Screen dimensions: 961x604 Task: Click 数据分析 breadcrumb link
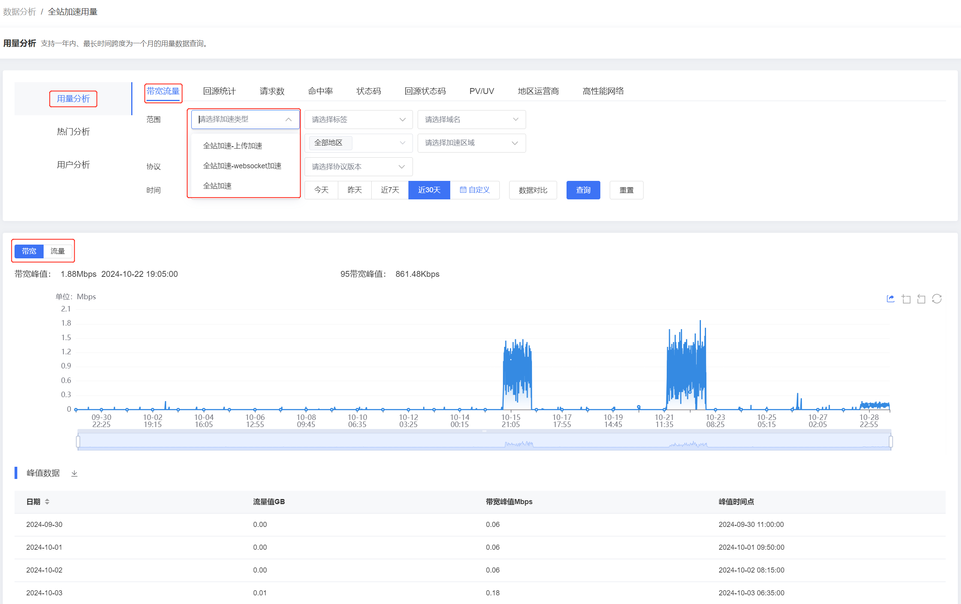(x=20, y=12)
